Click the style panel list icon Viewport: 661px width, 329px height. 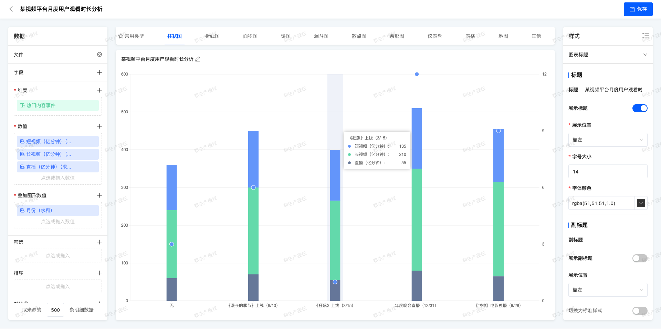point(646,36)
